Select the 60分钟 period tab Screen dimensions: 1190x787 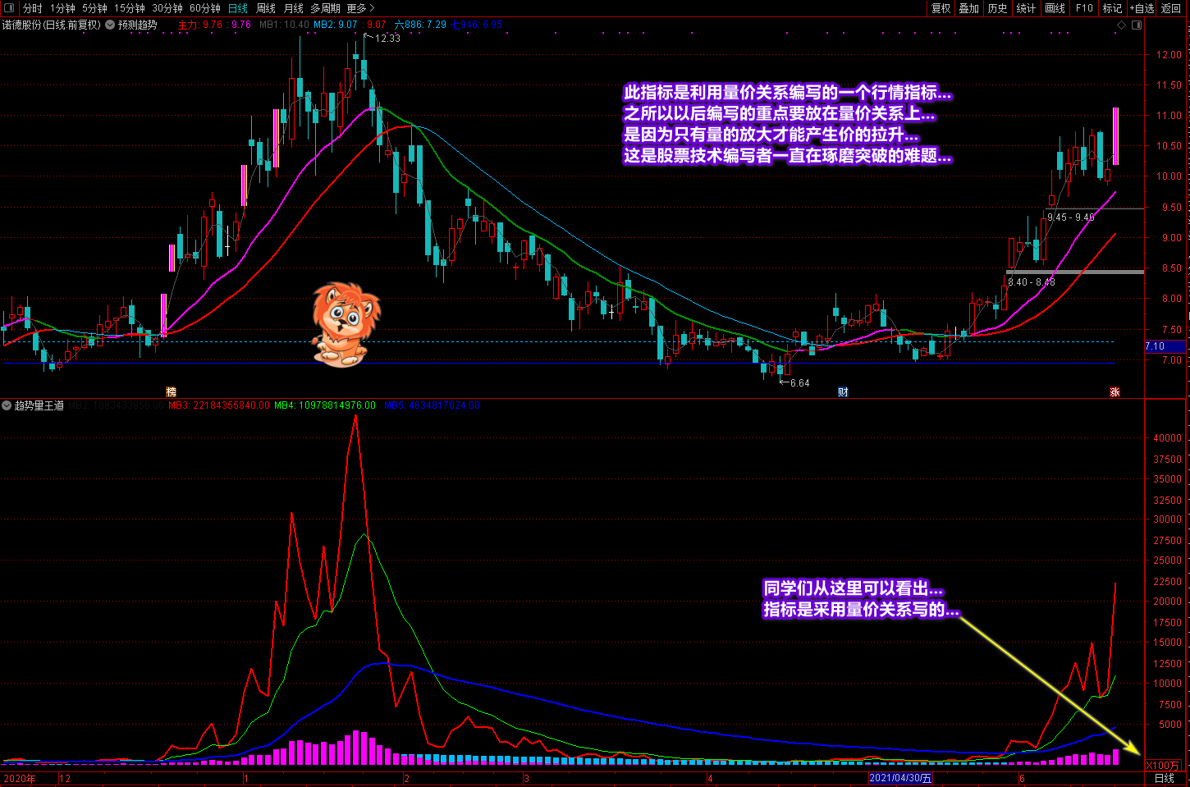tap(205, 8)
